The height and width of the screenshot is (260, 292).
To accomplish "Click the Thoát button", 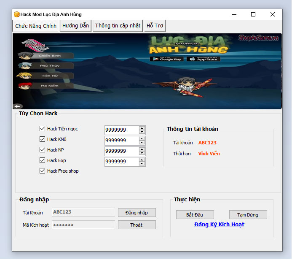I will point(137,225).
